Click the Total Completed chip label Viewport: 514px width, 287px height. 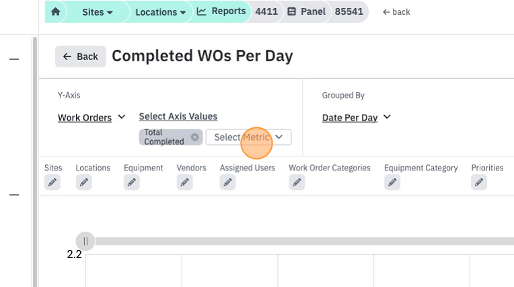coord(164,137)
